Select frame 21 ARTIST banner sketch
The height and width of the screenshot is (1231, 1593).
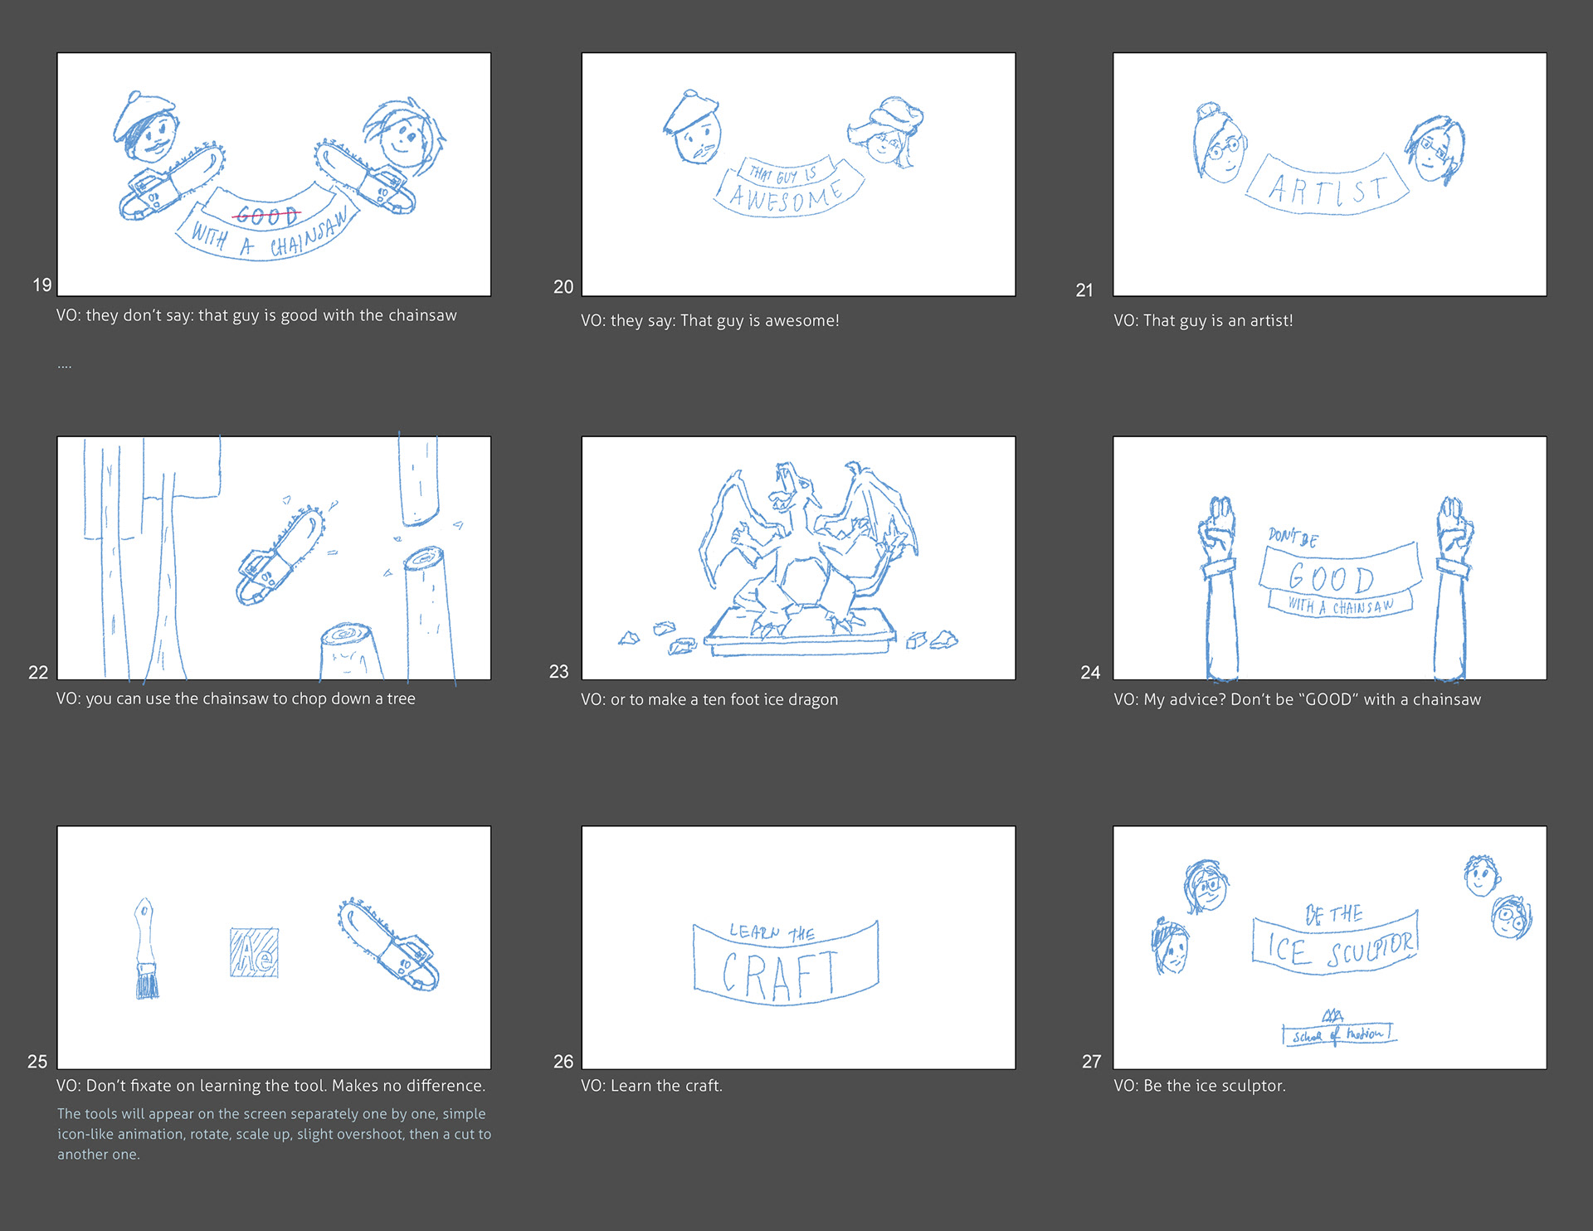[x=1330, y=174]
